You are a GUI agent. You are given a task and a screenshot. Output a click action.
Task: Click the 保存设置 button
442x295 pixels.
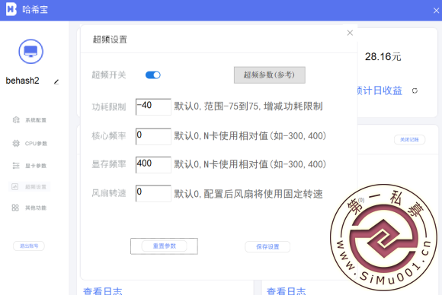click(267, 247)
